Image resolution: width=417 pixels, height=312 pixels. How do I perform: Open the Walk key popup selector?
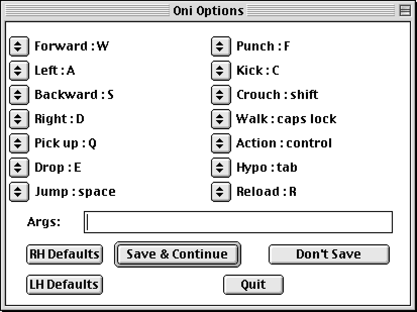[x=220, y=119]
